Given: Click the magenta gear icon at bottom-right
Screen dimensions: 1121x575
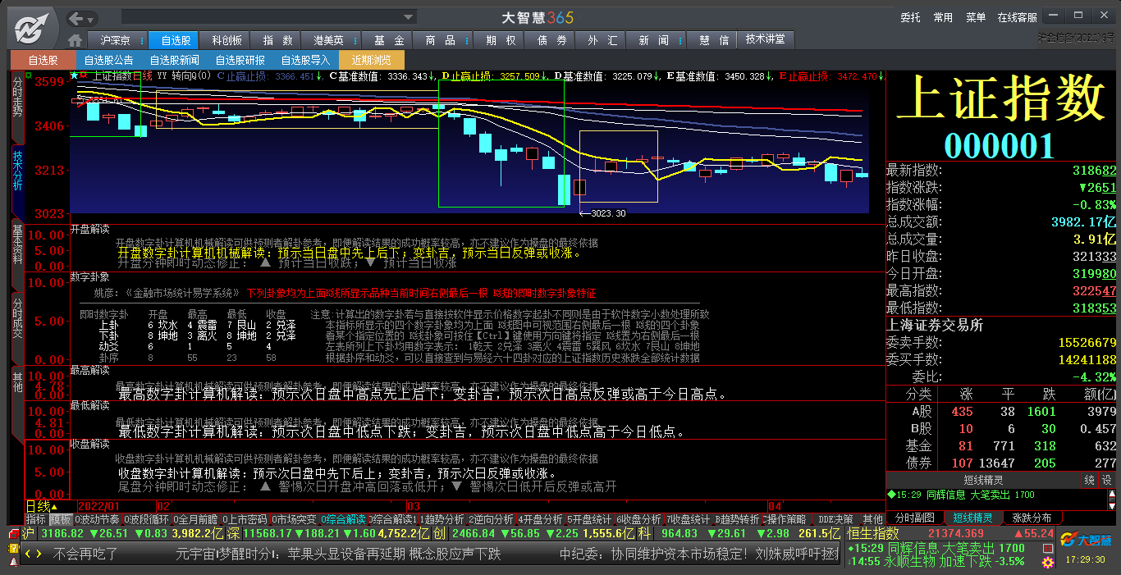Looking at the screenshot, I should (1047, 563).
